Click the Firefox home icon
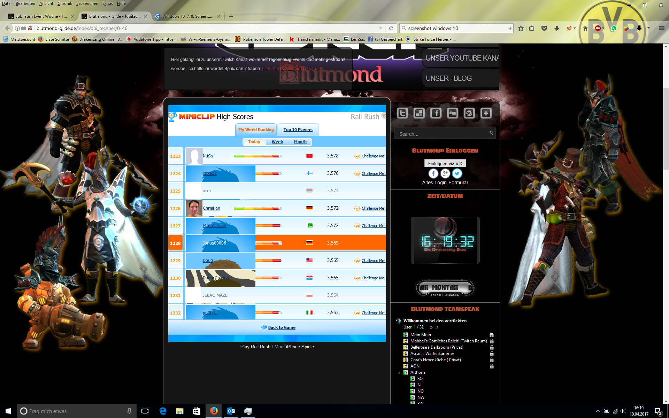Image resolution: width=669 pixels, height=418 pixels. pyautogui.click(x=585, y=28)
